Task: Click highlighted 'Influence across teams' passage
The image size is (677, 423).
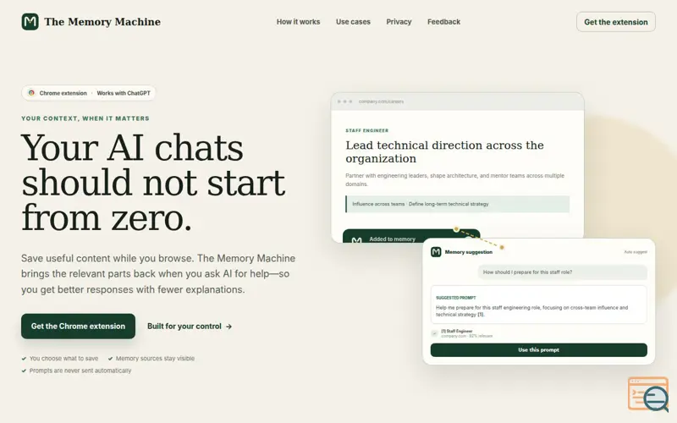Action: tap(458, 204)
